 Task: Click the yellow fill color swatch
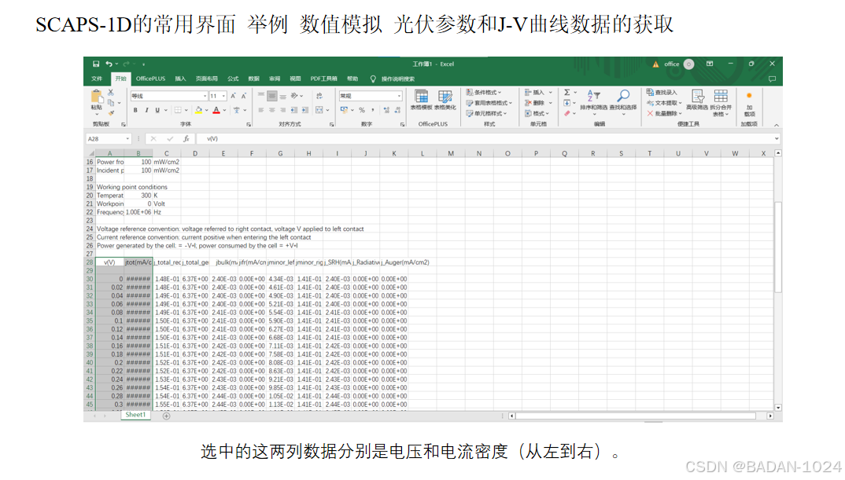tap(199, 110)
